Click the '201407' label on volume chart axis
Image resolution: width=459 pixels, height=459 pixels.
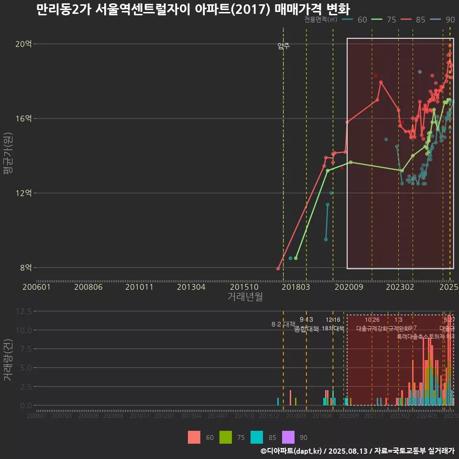[x=217, y=415]
